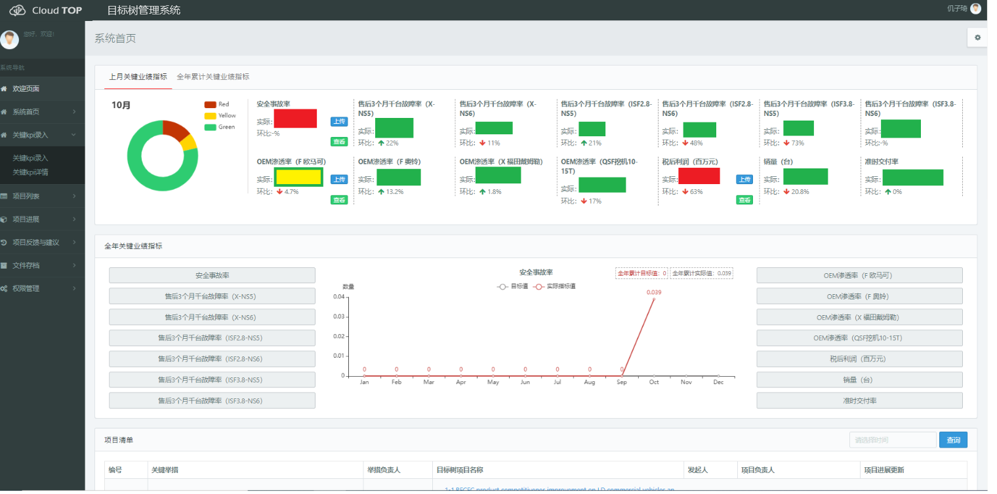Image resolution: width=997 pixels, height=494 pixels.
Task: Open the settings gear icon
Action: pos(977,38)
